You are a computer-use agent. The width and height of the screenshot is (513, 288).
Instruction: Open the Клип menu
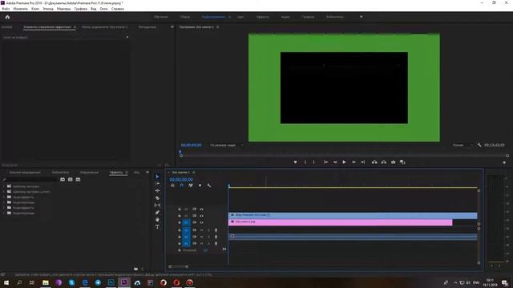tap(35, 9)
